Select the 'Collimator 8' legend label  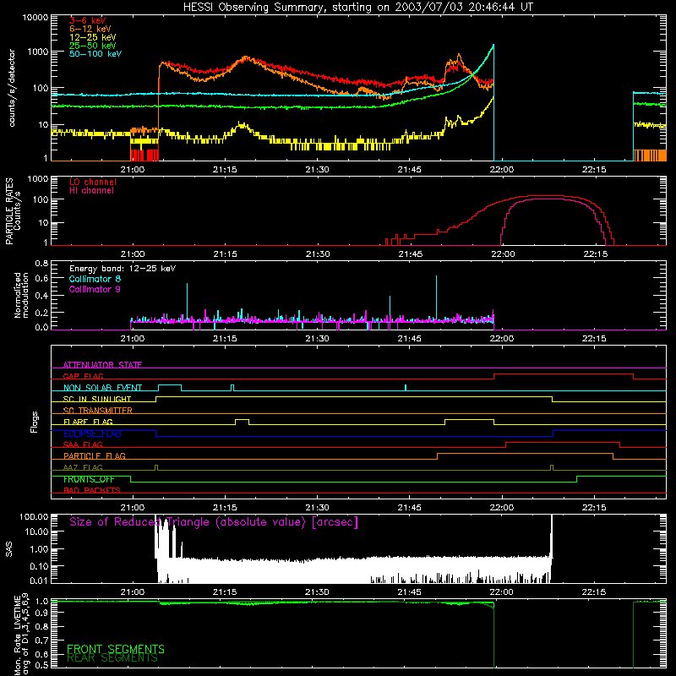(x=95, y=279)
